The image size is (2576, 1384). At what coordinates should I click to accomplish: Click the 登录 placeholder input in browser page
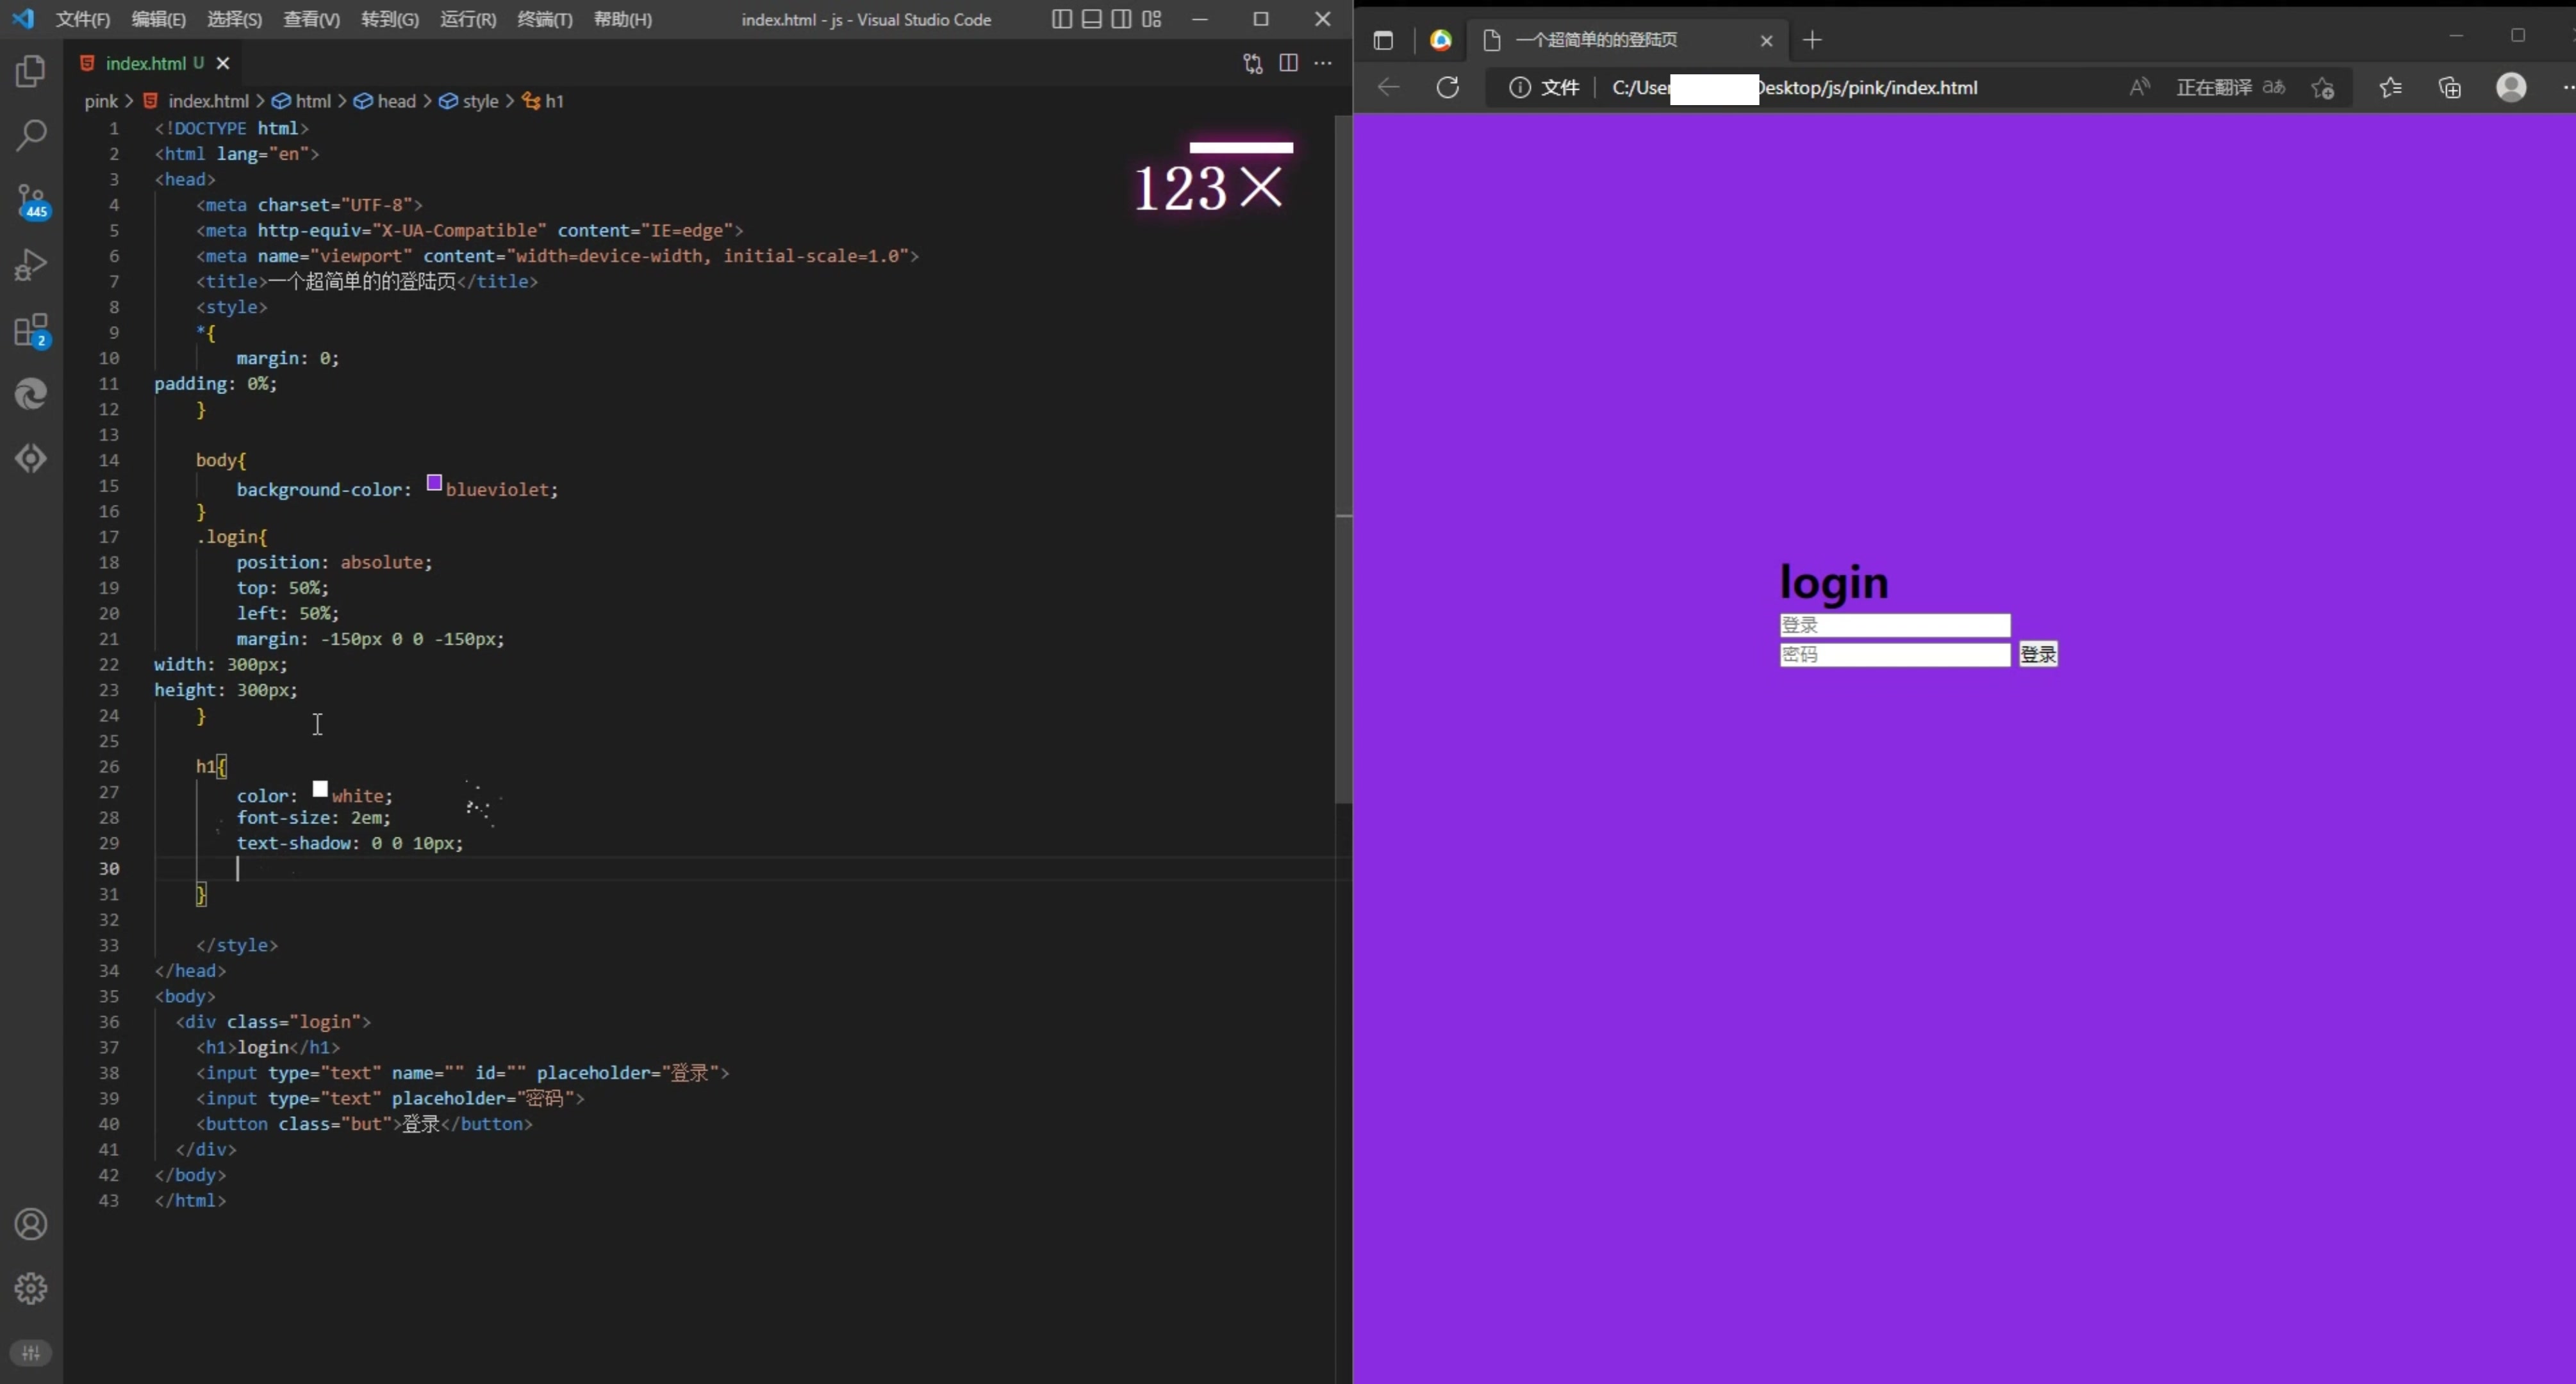click(1894, 625)
